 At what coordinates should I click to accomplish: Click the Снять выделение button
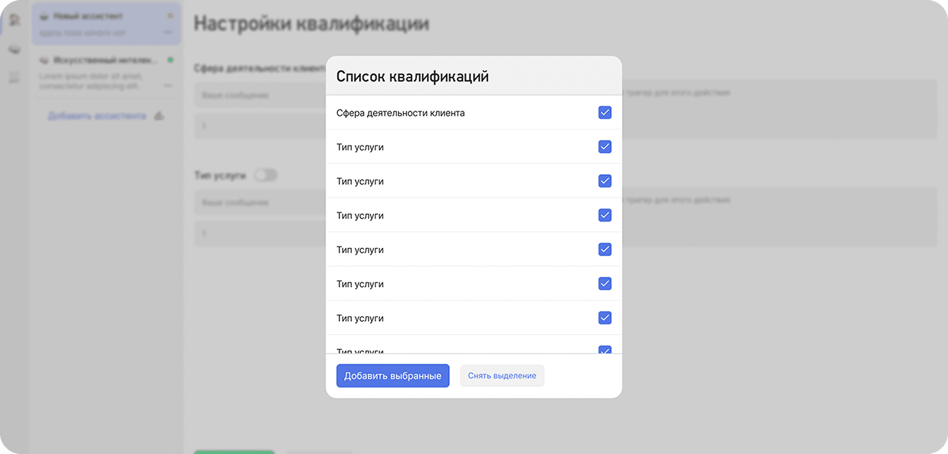(x=502, y=376)
